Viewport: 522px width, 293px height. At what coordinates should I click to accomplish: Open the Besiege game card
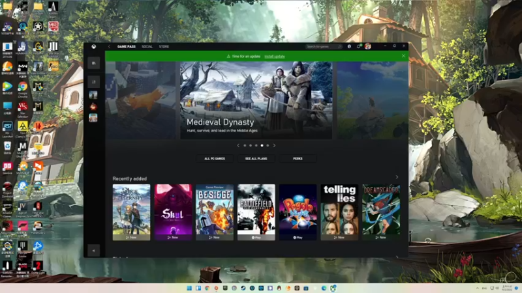(215, 212)
